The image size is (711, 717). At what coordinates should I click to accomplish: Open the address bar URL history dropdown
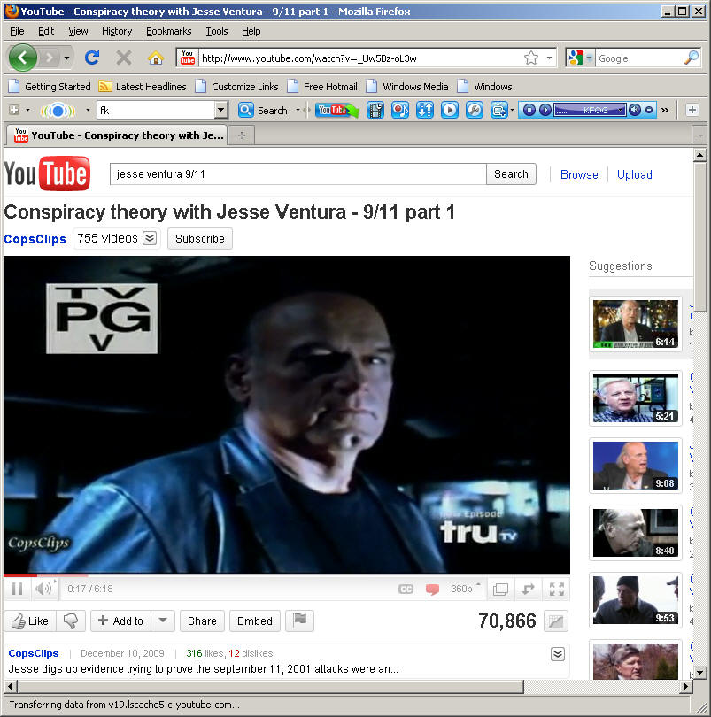pos(549,58)
